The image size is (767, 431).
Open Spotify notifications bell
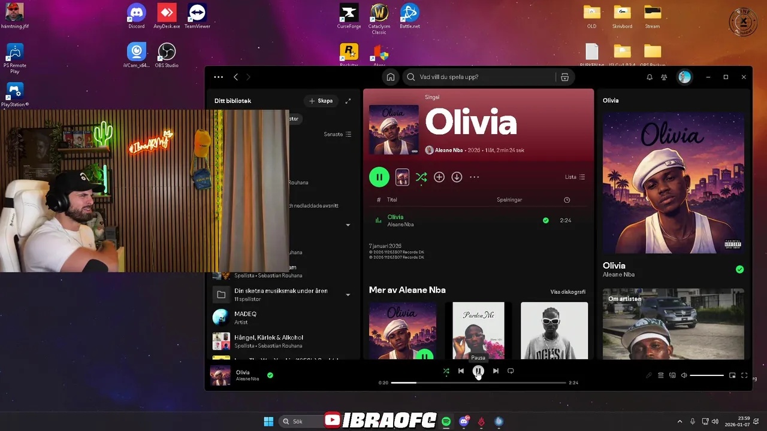650,77
